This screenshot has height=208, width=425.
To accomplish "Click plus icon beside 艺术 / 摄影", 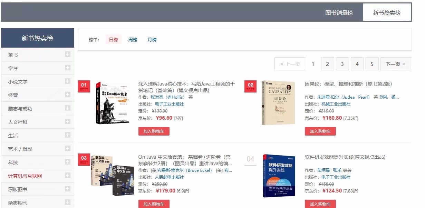I will coord(68,149).
